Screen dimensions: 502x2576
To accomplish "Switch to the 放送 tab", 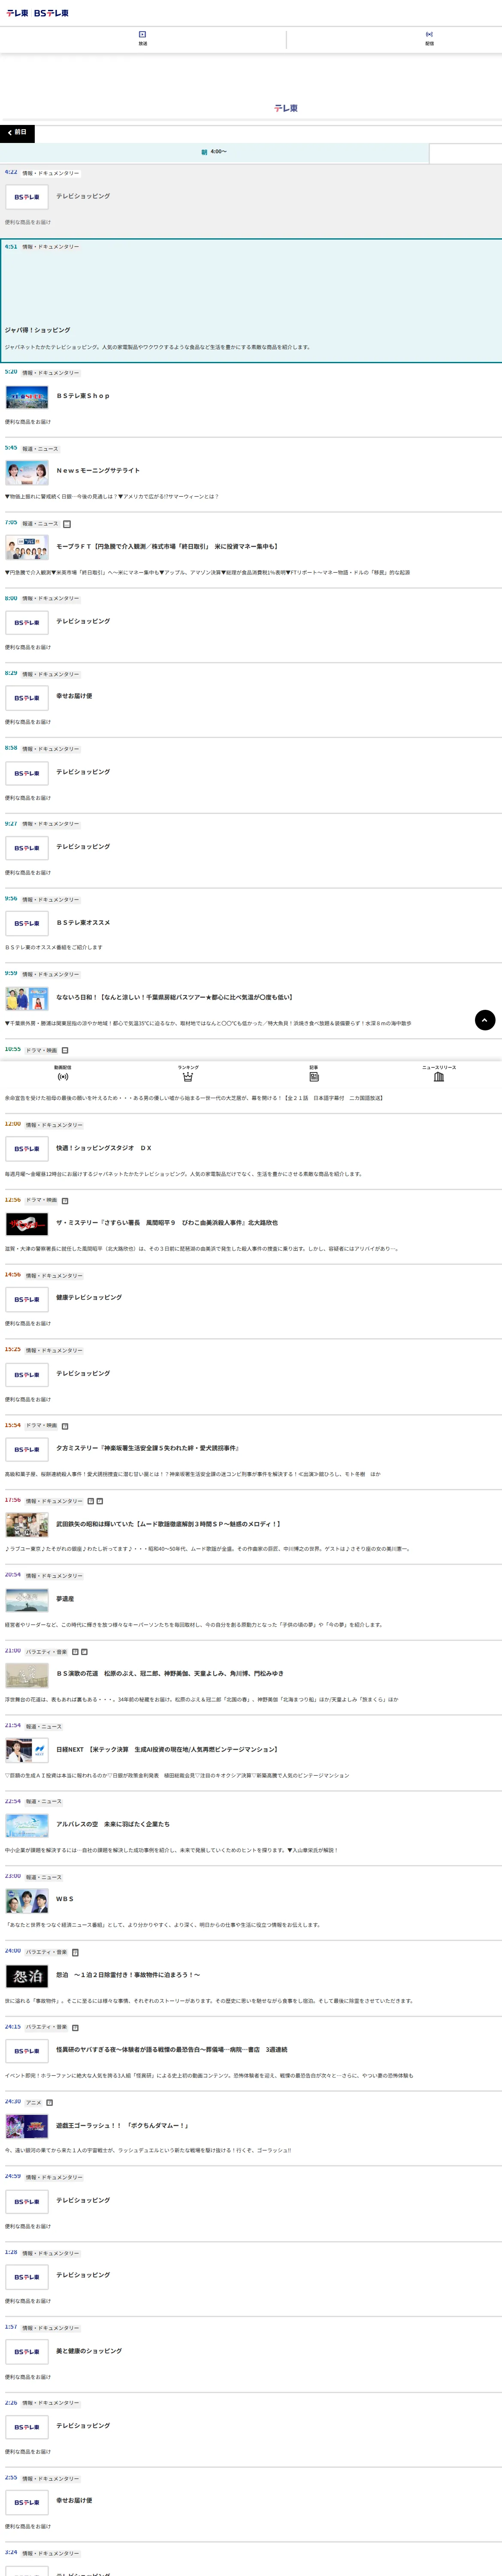I will (143, 39).
